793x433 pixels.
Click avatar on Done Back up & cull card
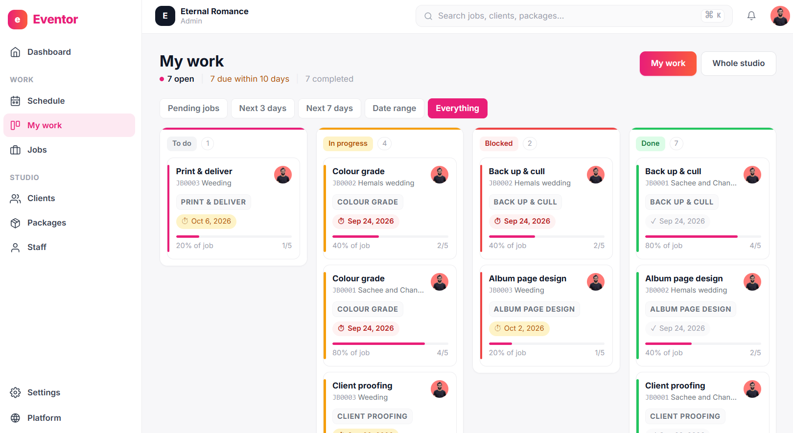[752, 175]
